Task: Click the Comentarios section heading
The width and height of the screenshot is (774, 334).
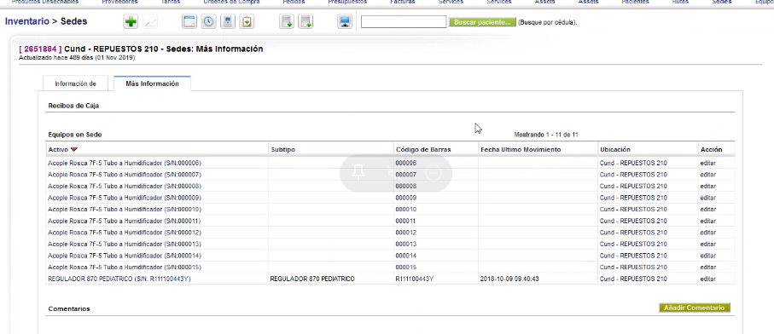Action: pyautogui.click(x=69, y=309)
